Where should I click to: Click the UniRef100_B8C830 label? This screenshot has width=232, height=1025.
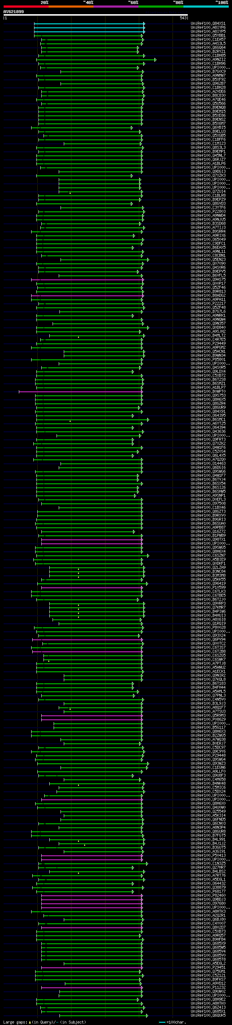(208, 96)
